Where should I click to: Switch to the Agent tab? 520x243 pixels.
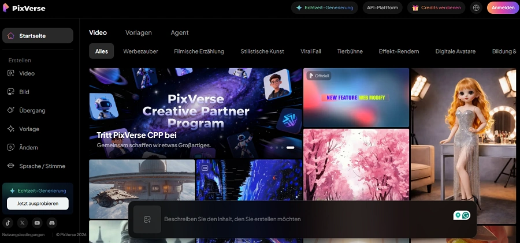(x=180, y=32)
